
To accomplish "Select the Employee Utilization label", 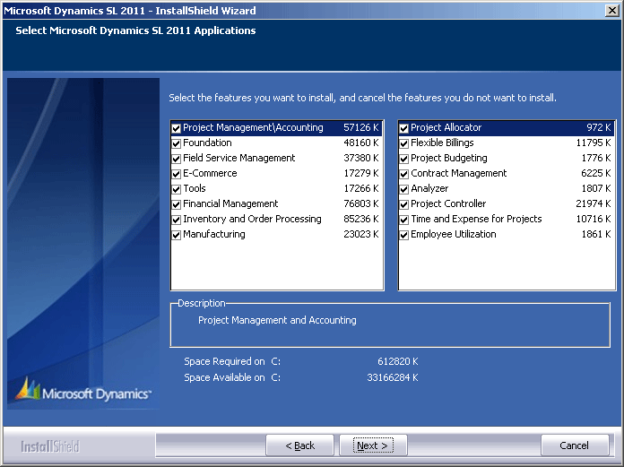I will click(x=454, y=234).
